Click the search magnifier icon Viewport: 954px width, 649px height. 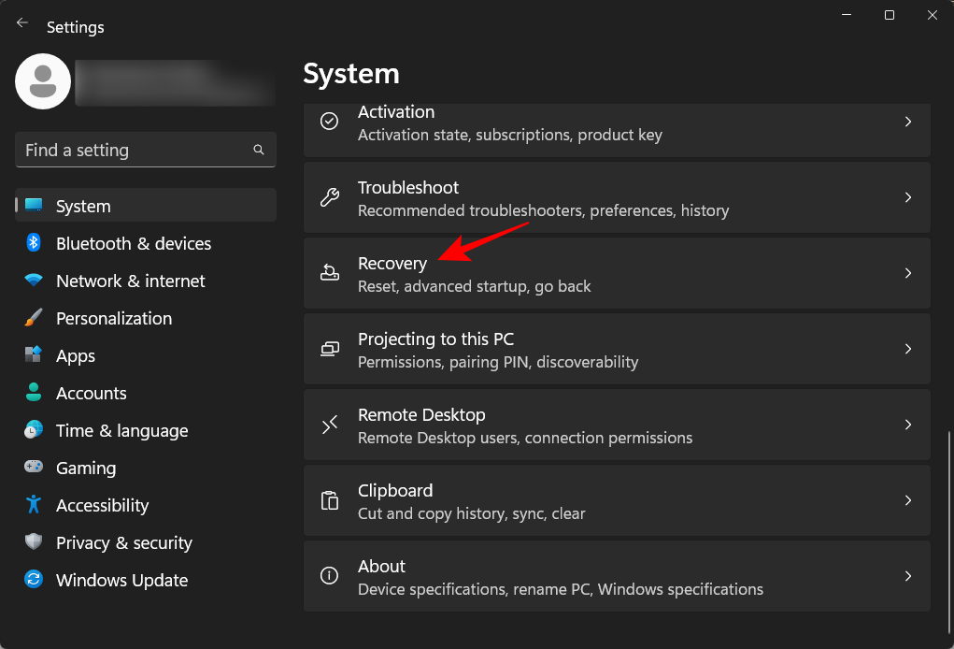pyautogui.click(x=258, y=150)
